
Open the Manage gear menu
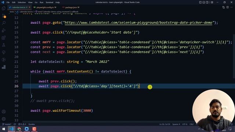[4, 119]
